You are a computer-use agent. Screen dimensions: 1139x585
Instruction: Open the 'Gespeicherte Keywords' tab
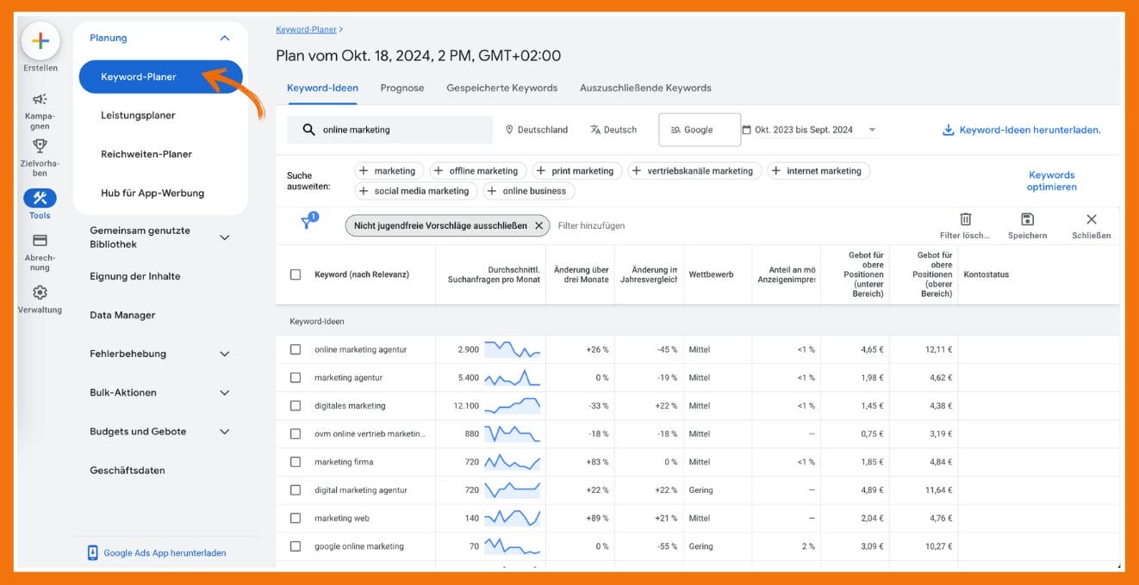coord(501,87)
